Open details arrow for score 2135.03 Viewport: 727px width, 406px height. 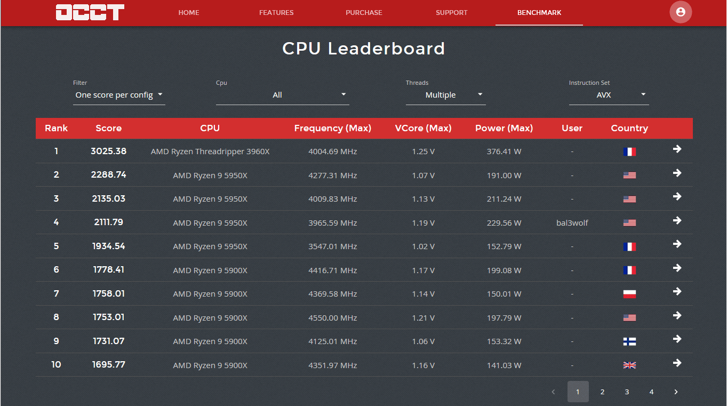[x=677, y=196]
